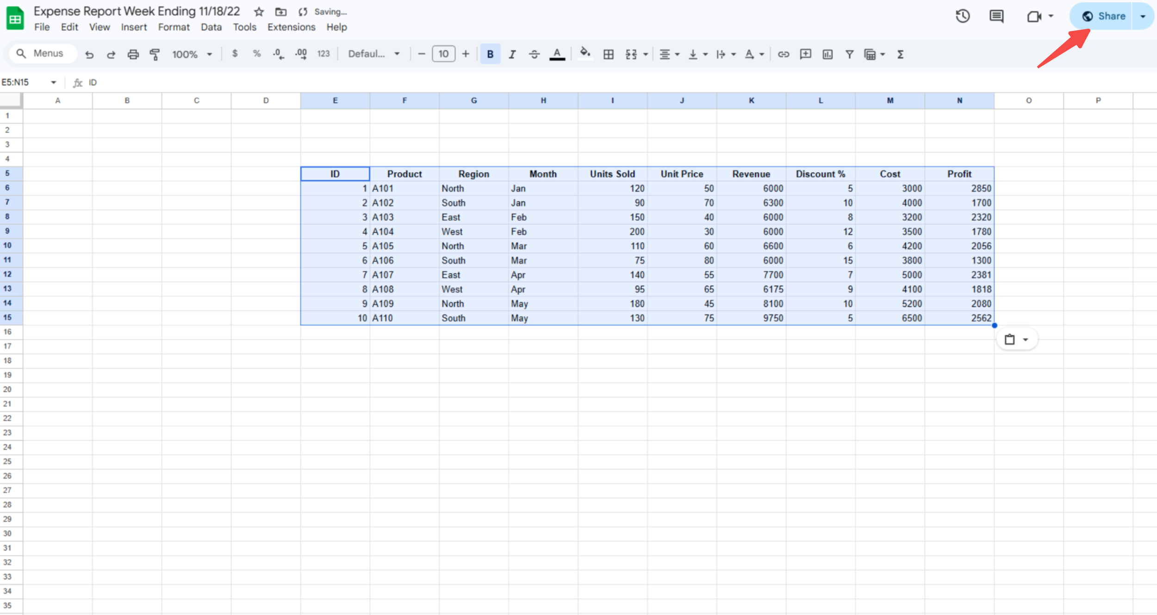Open the text wrapping dropdown

726,55
